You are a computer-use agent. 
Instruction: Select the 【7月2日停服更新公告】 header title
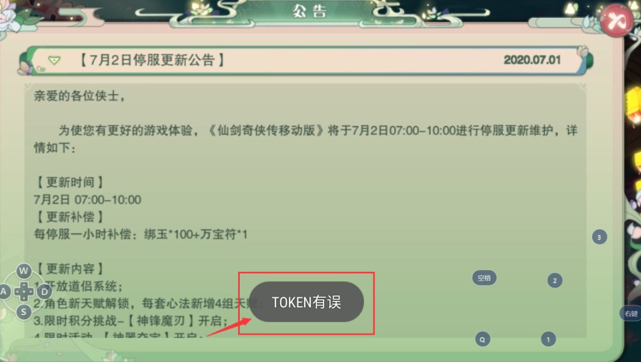152,60
